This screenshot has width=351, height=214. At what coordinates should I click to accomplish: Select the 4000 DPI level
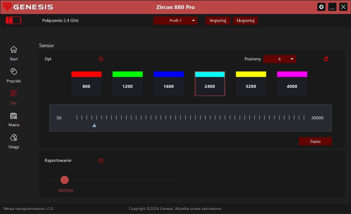pos(292,86)
